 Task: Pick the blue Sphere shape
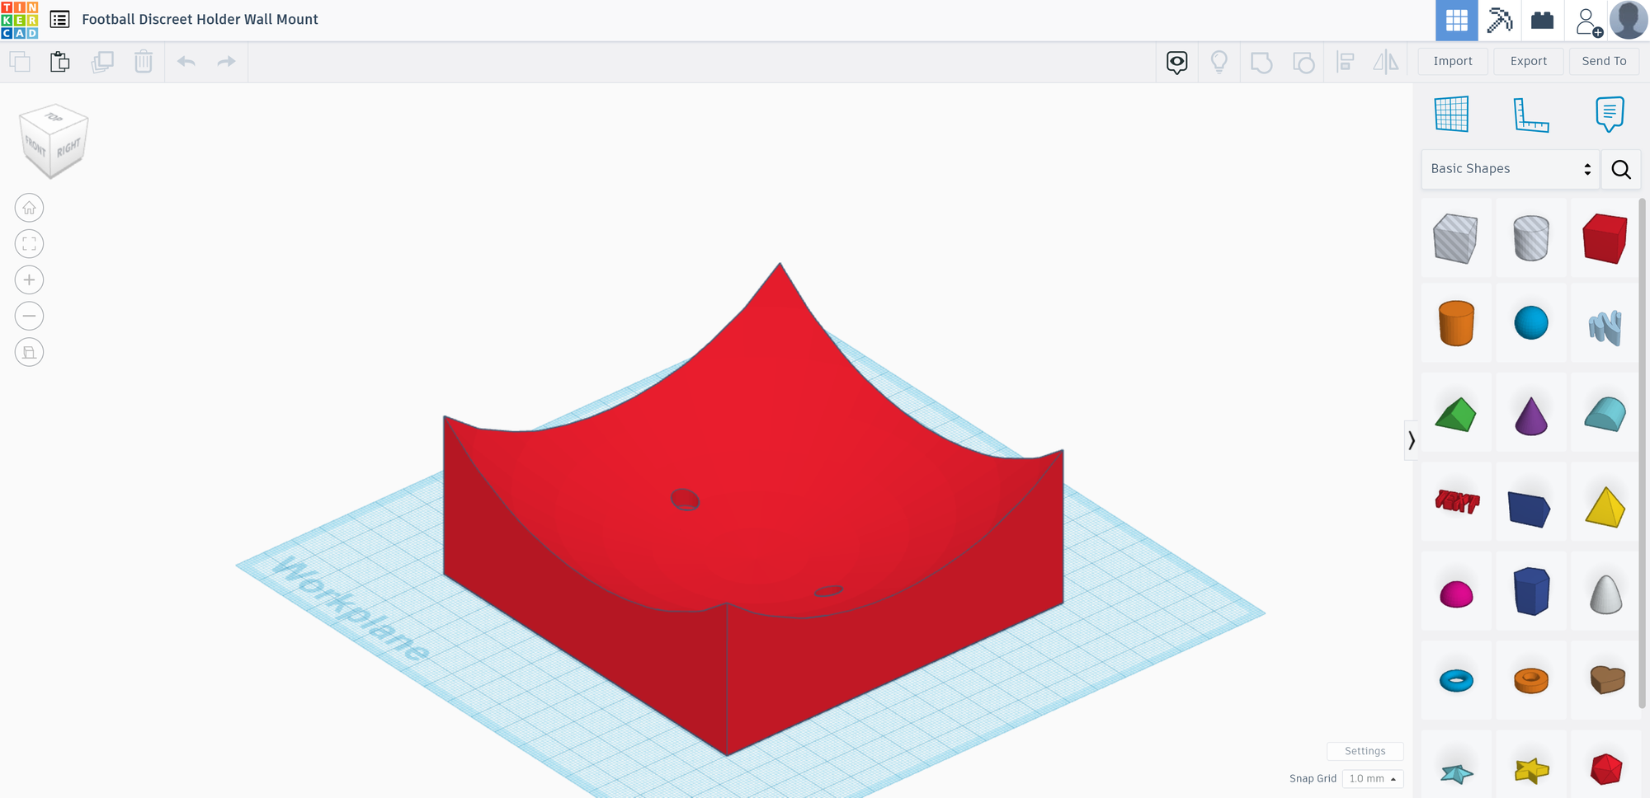pyautogui.click(x=1531, y=322)
